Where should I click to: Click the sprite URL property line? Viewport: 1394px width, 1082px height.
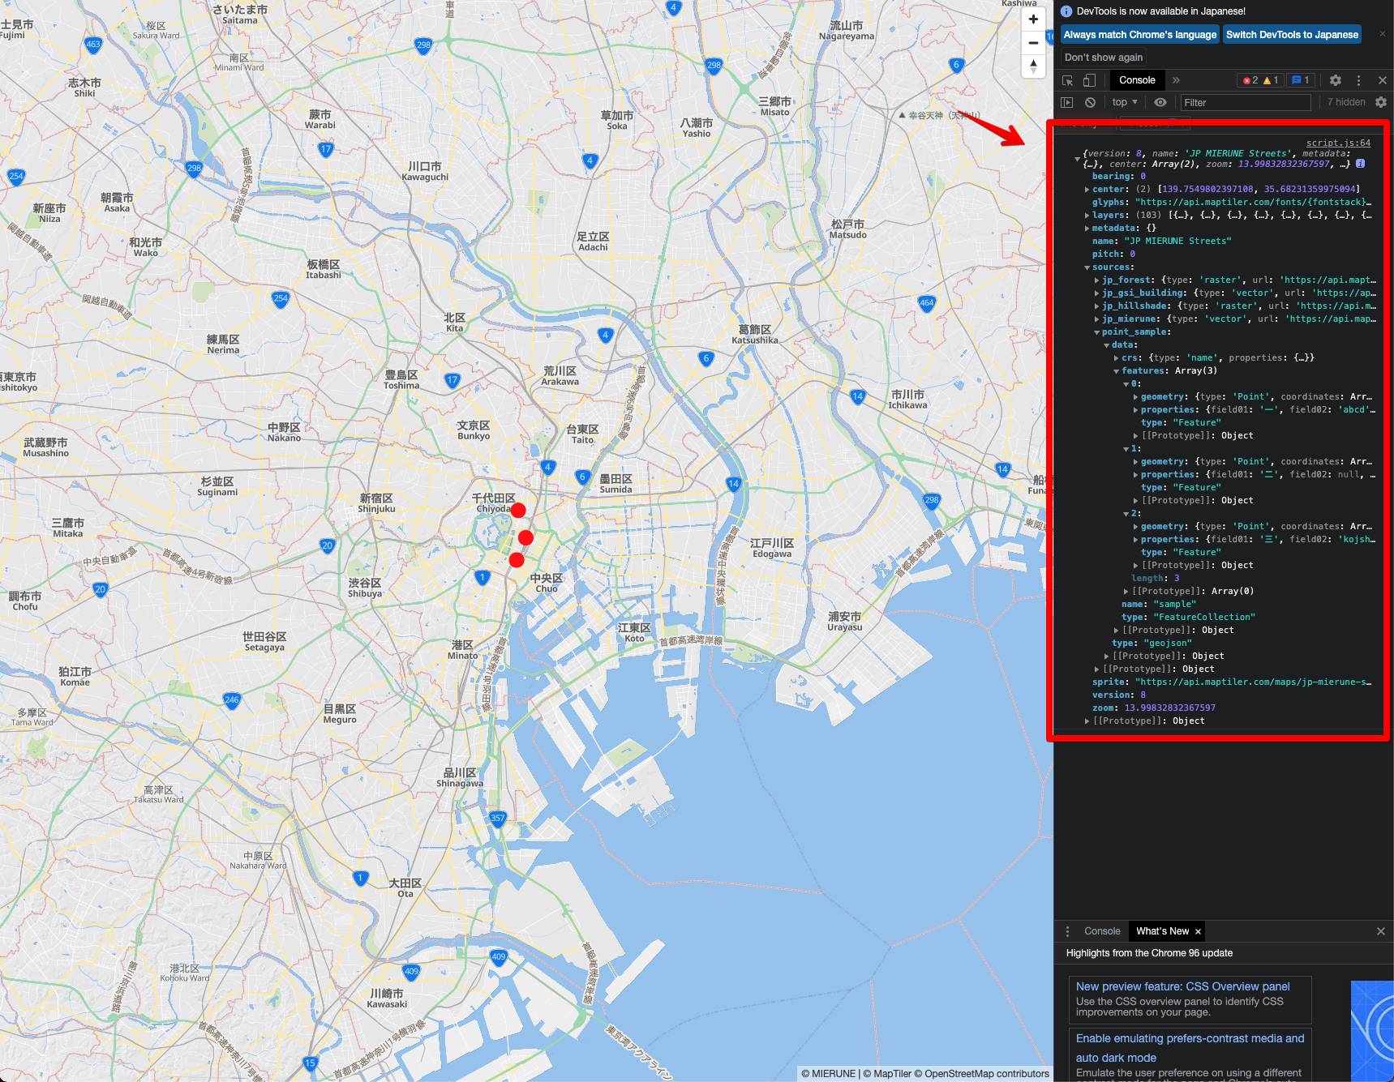[x=1233, y=682]
